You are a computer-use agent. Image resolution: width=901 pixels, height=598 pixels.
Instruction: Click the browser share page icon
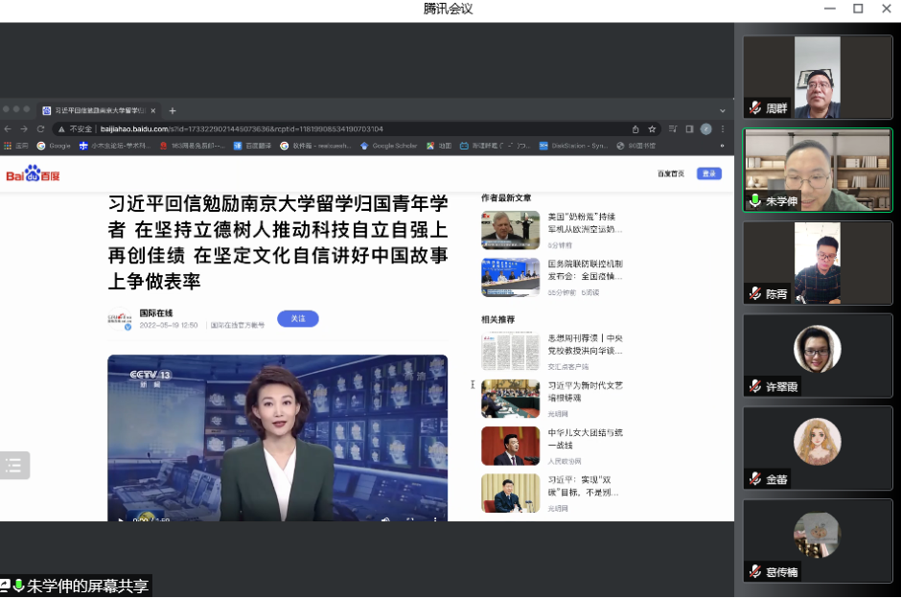pyautogui.click(x=635, y=128)
